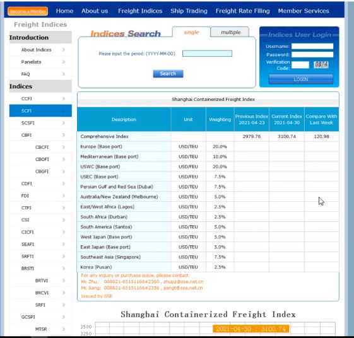354x338 pixels.
Task: Switch to the multiple search tab
Action: (x=230, y=32)
